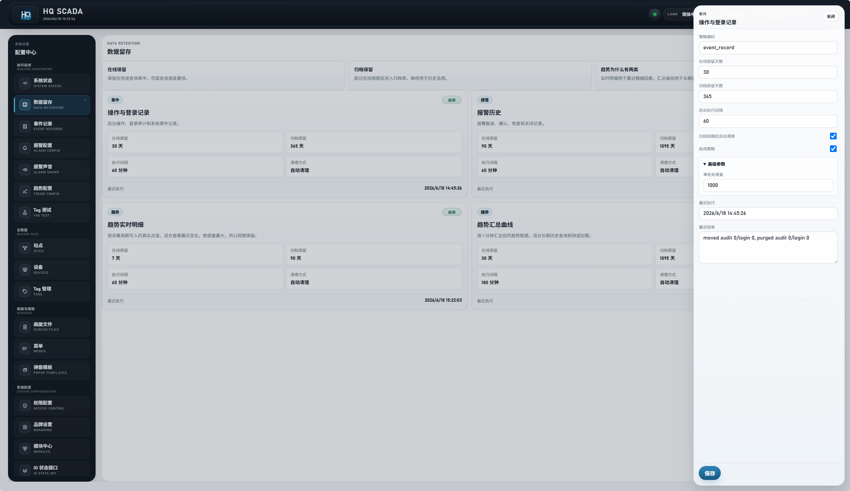Open the 弹窗模板 menu item
Screen dimensions: 850x491
[52, 370]
